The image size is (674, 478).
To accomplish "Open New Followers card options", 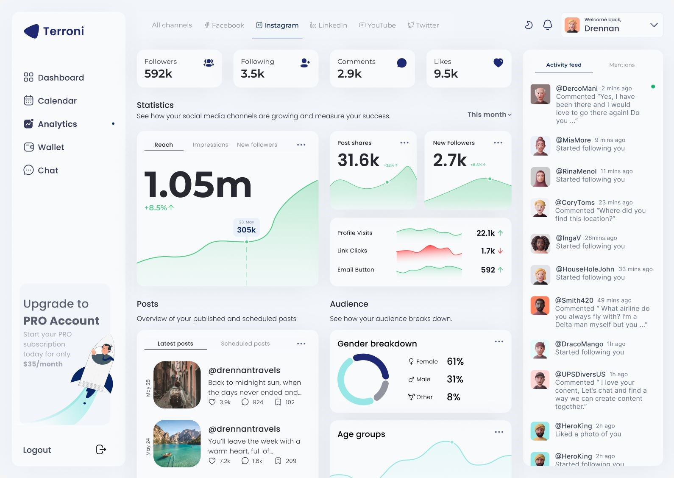I will click(498, 143).
